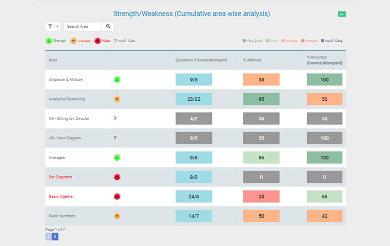This screenshot has height=246, width=390.
Task: Click the Area column header
Action: coord(53,60)
